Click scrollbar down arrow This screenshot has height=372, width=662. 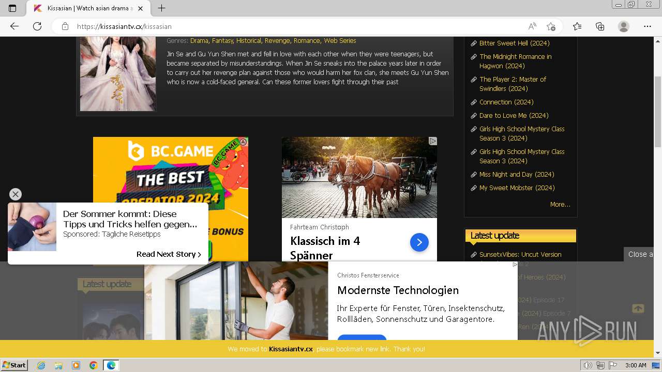658,353
